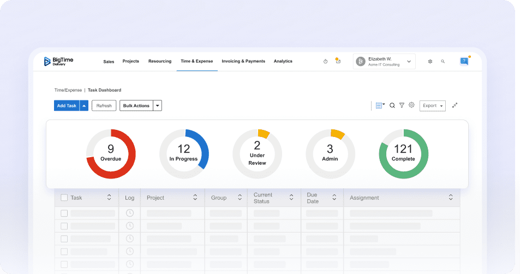The image size is (520, 274).
Task: Open the inbox notifications icon
Action: coord(338,61)
